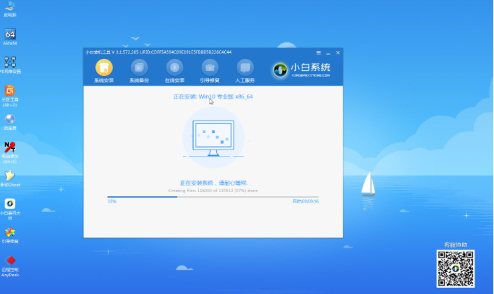Open the 系统备份 tab
The height and width of the screenshot is (294, 494).
(x=139, y=68)
